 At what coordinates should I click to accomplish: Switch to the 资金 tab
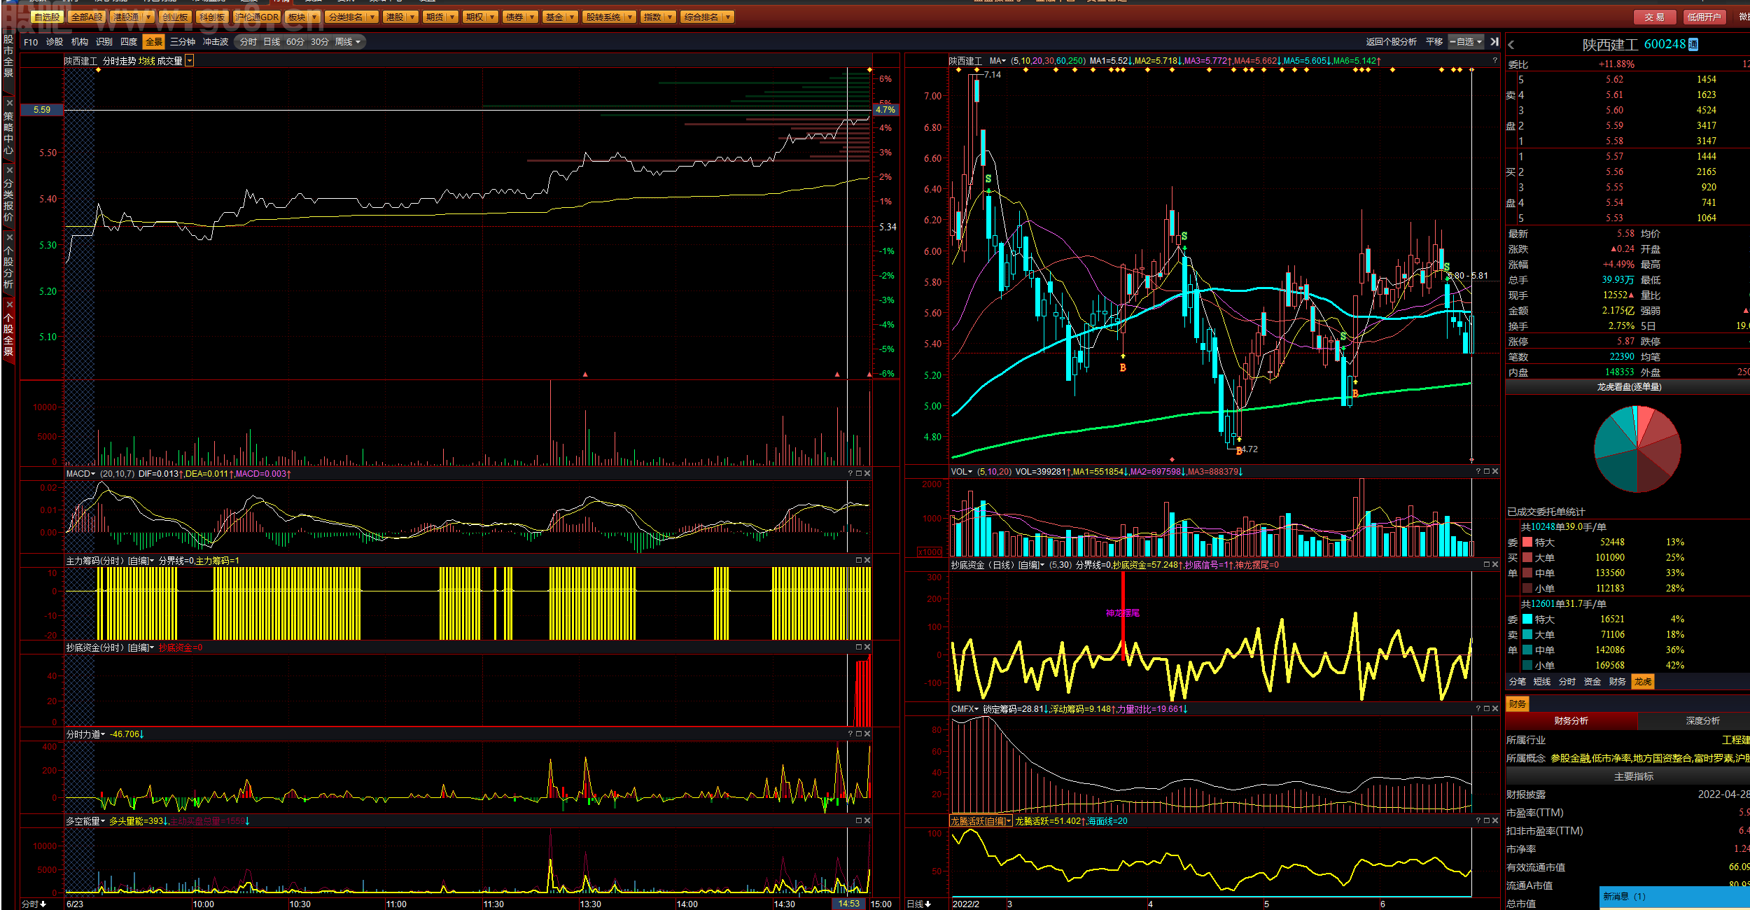(x=1592, y=682)
